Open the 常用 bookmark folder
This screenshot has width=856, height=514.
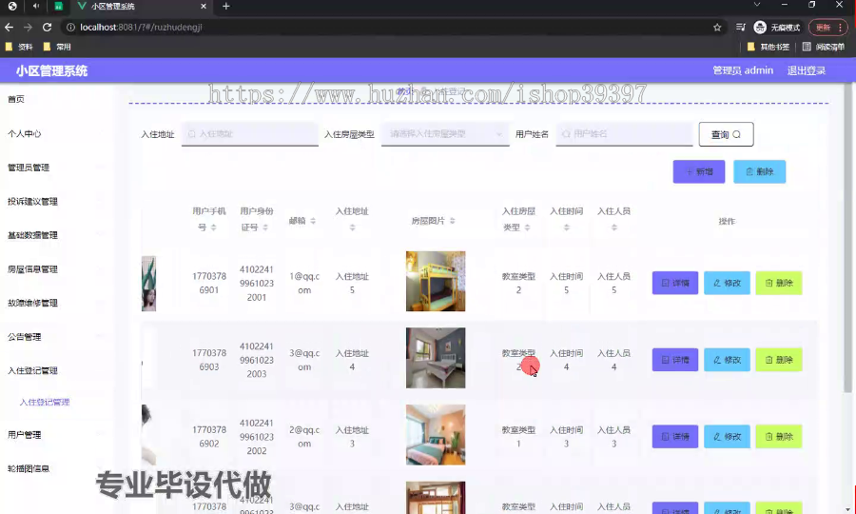[x=57, y=47]
